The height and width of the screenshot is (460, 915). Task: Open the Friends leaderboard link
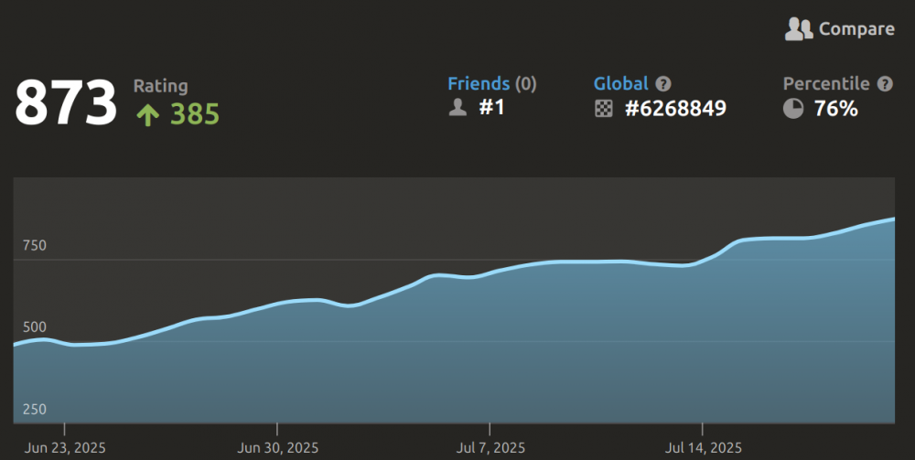click(x=479, y=84)
